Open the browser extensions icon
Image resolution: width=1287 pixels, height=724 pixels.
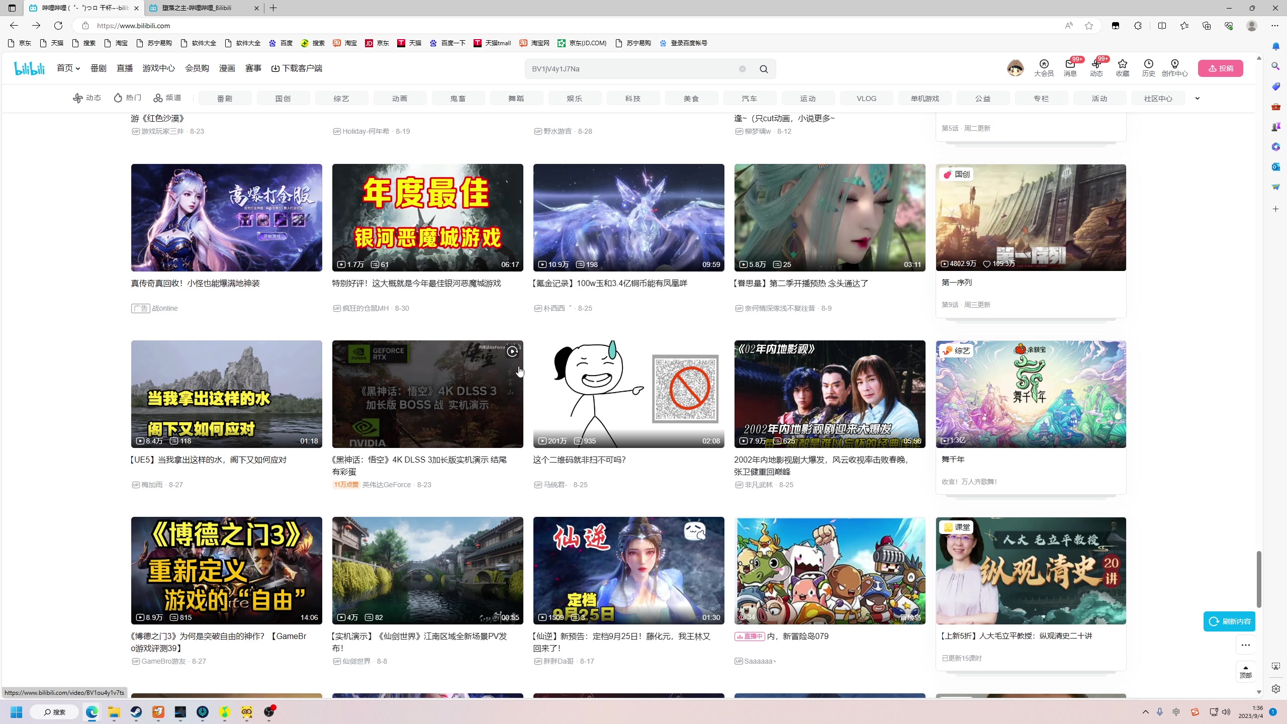[1138, 26]
